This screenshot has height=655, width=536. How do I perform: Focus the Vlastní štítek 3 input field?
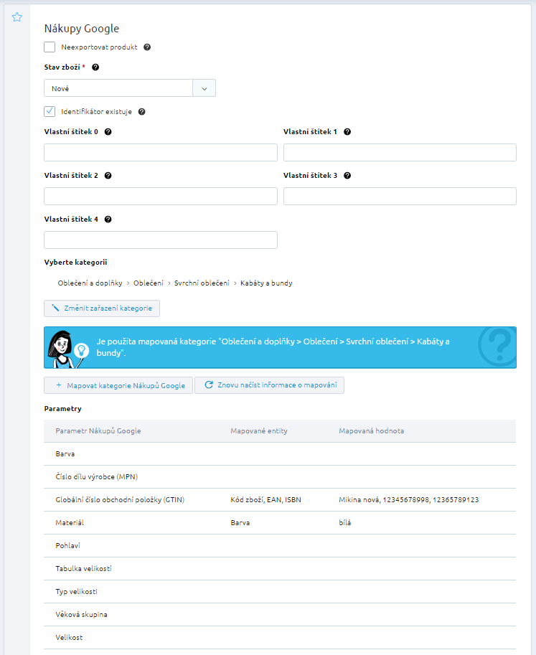pyautogui.click(x=400, y=197)
